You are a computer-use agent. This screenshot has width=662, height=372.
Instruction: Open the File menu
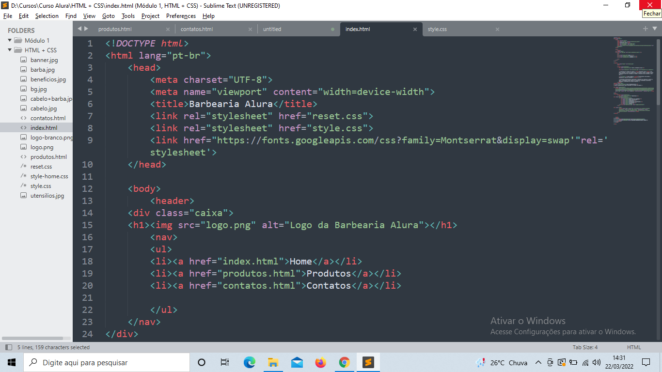pyautogui.click(x=8, y=16)
